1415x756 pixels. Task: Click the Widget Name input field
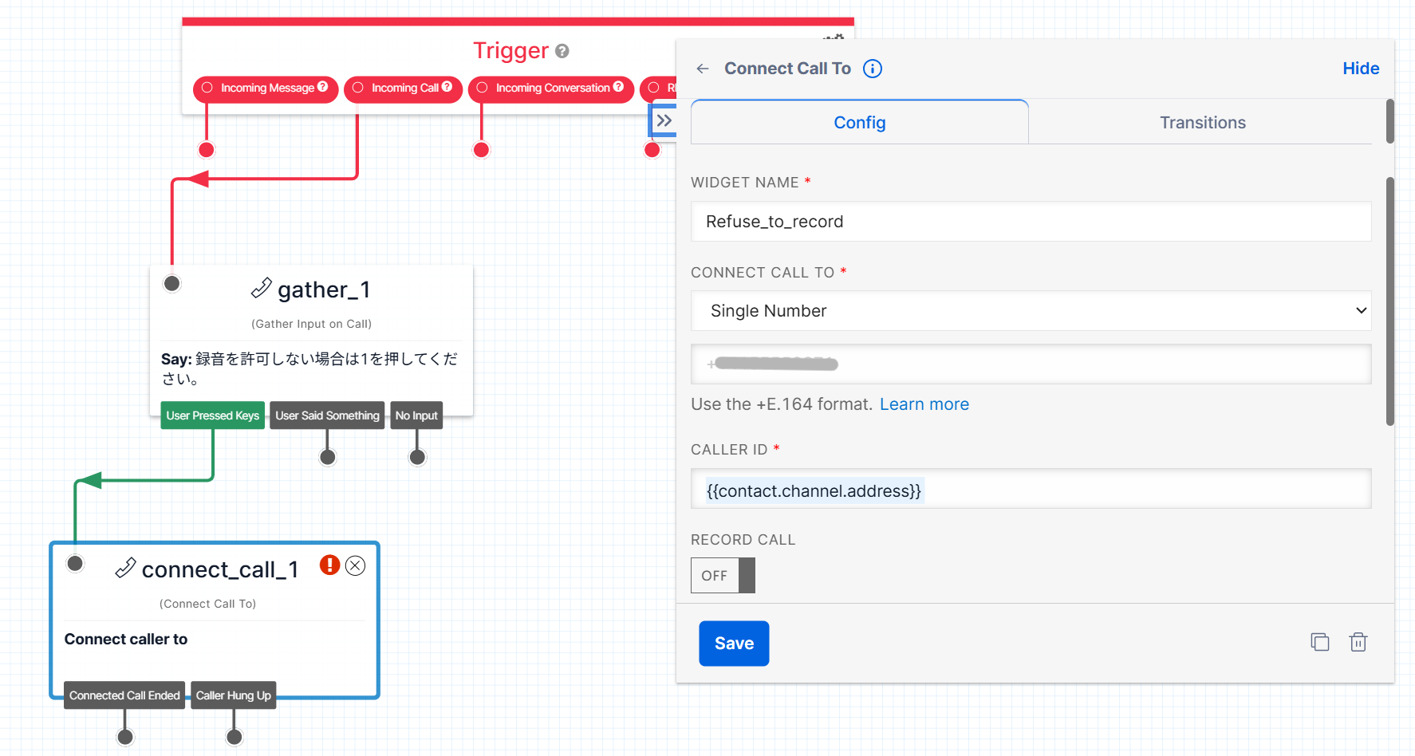pos(1031,222)
